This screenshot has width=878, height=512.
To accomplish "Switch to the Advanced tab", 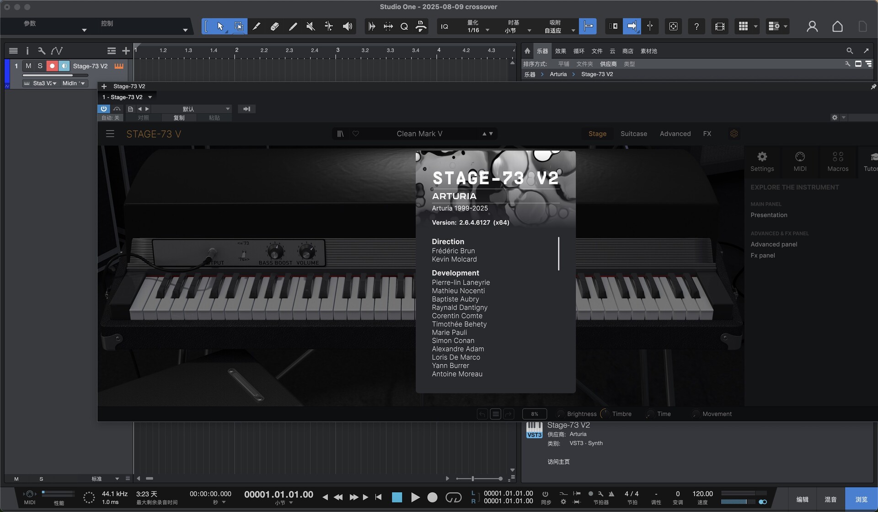I will [675, 134].
